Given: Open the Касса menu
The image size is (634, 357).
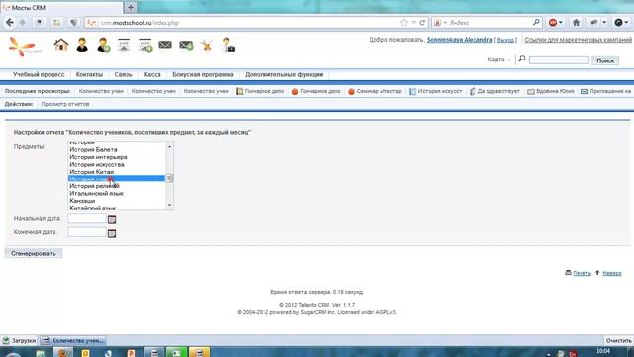Looking at the screenshot, I should [x=152, y=75].
